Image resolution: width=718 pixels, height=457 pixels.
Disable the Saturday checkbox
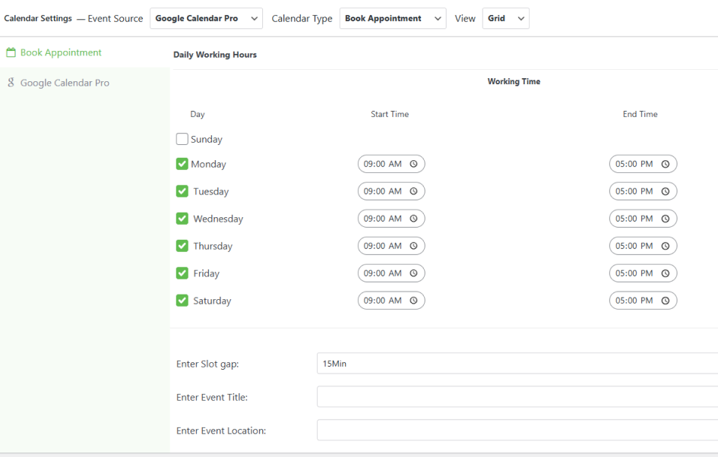(182, 301)
